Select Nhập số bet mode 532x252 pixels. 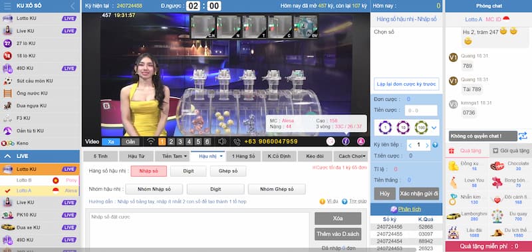click(148, 172)
